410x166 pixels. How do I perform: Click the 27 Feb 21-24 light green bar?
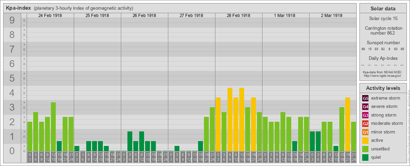coord(212,129)
